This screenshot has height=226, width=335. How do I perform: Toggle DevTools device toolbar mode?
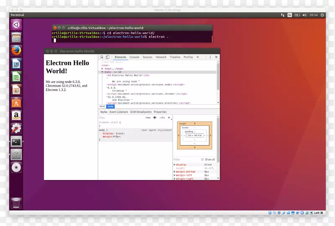pos(108,57)
